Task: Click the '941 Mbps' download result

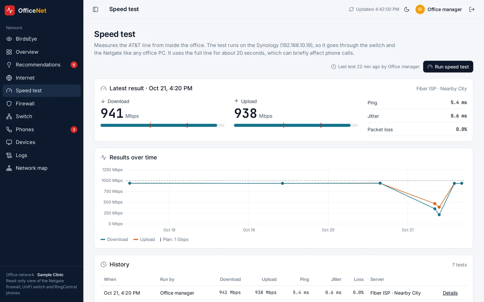Action: click(119, 114)
